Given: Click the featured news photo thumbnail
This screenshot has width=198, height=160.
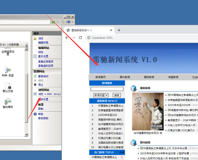Looking at the screenshot, I should 148,111.
